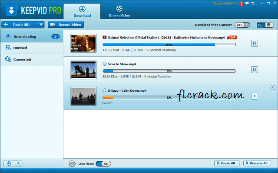Open the Converted section in the sidebar
The width and height of the screenshot is (278, 173).
(32, 60)
